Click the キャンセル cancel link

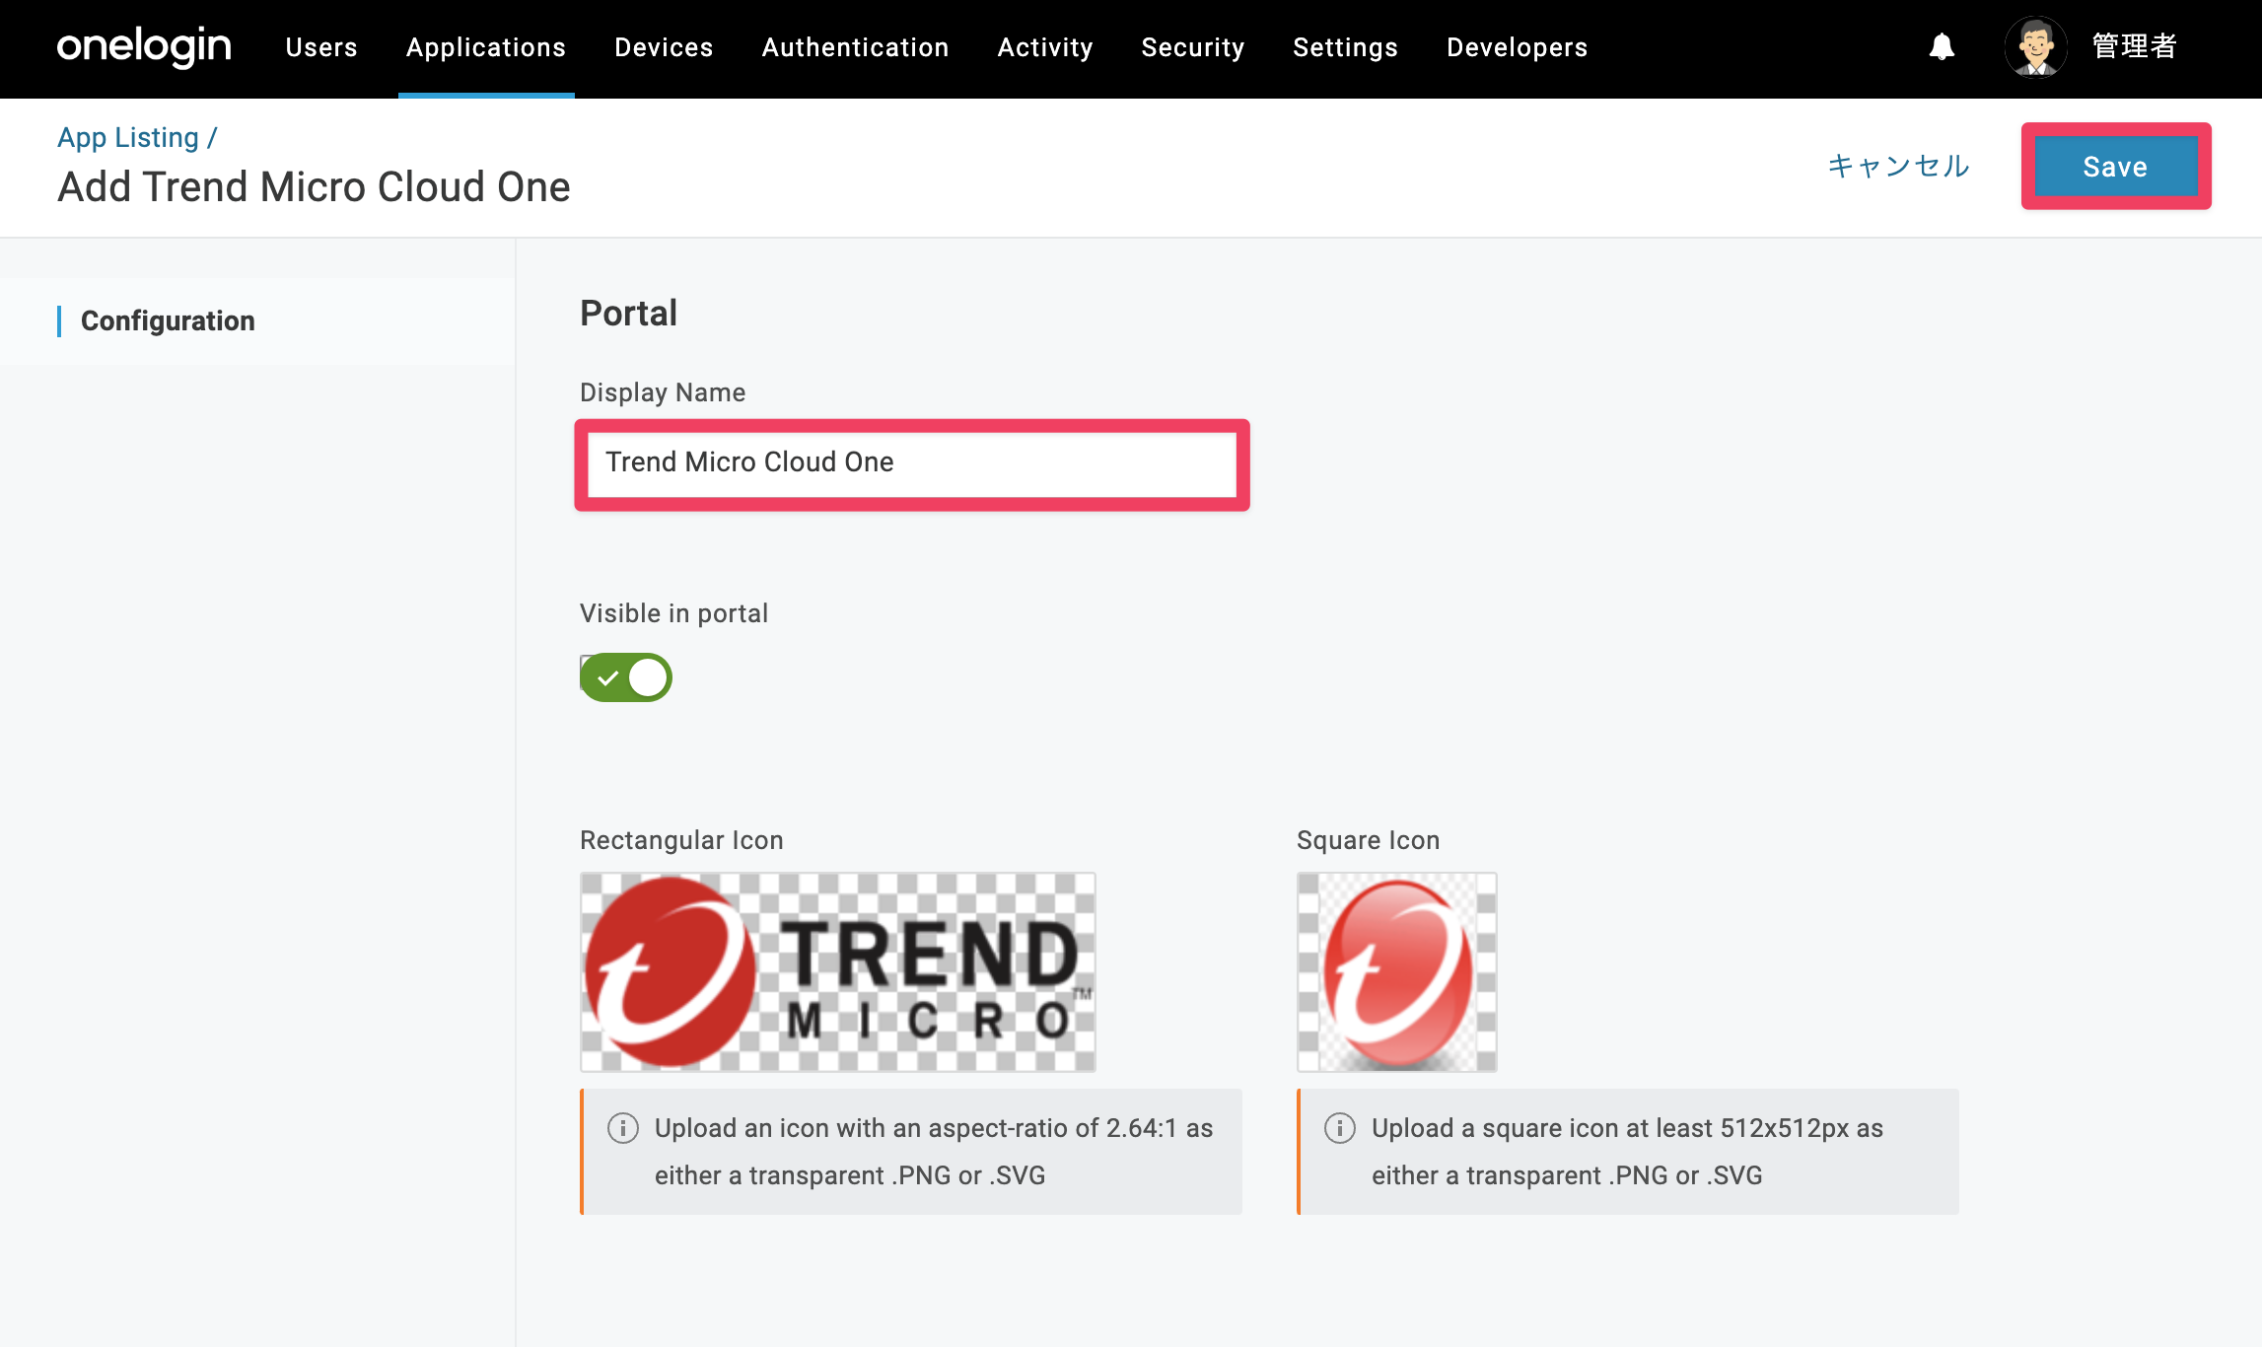coord(1899,166)
